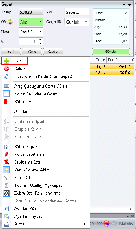Click the Yön swap arrows icon
Viewport: 136px width, 229px height.
click(x=10, y=22)
